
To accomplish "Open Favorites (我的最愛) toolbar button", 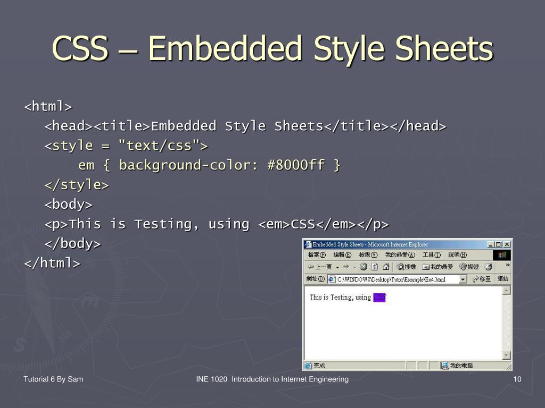I will (437, 267).
